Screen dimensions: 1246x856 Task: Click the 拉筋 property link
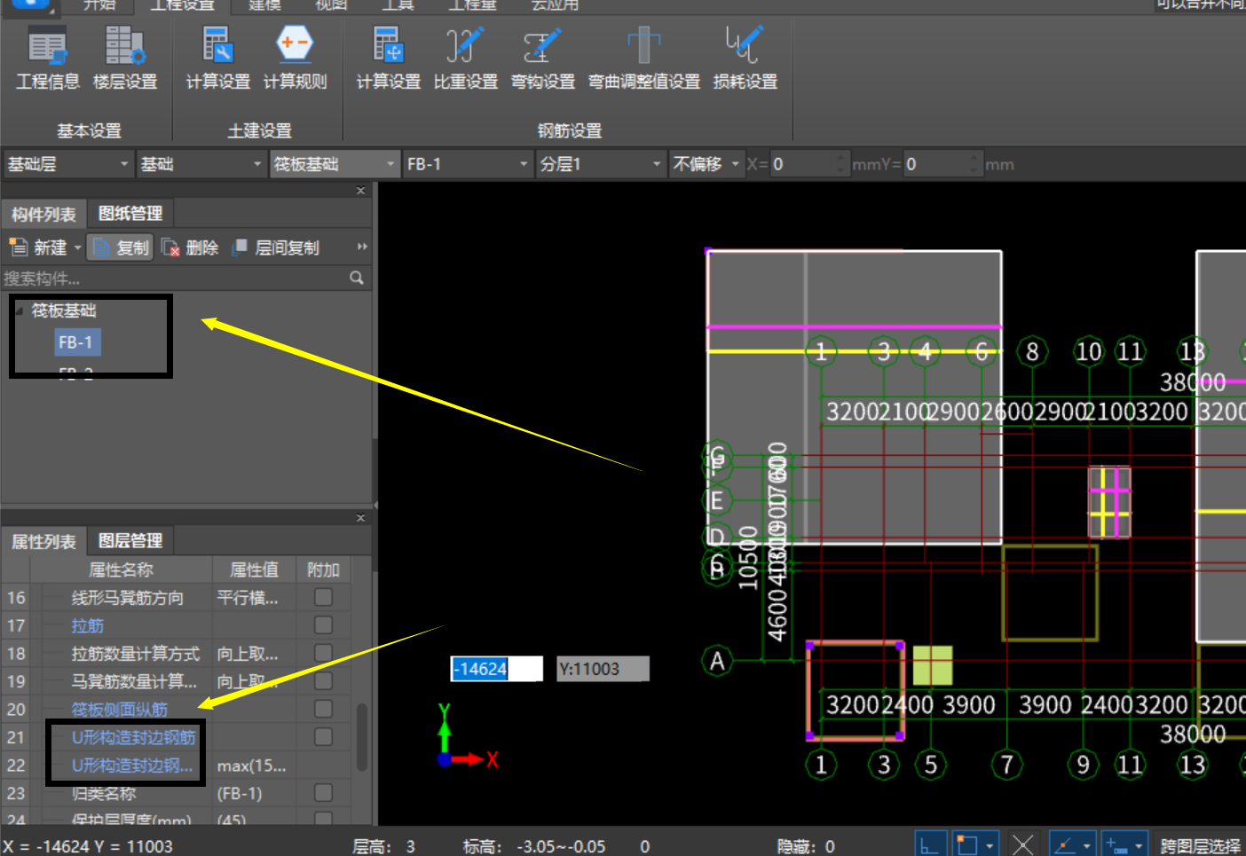87,625
